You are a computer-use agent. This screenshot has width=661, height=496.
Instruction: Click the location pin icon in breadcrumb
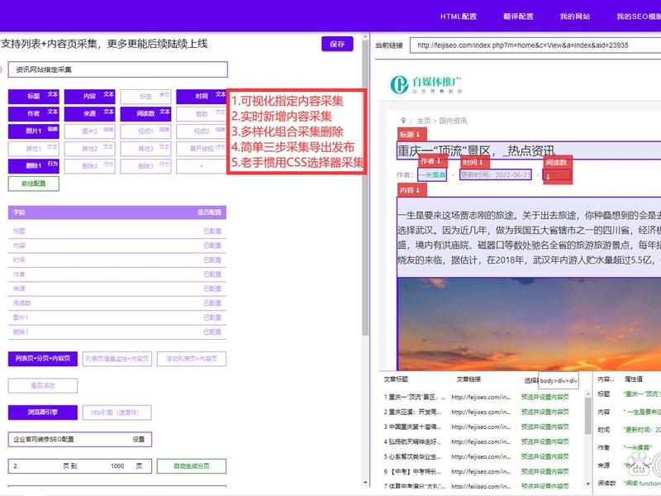tap(403, 121)
